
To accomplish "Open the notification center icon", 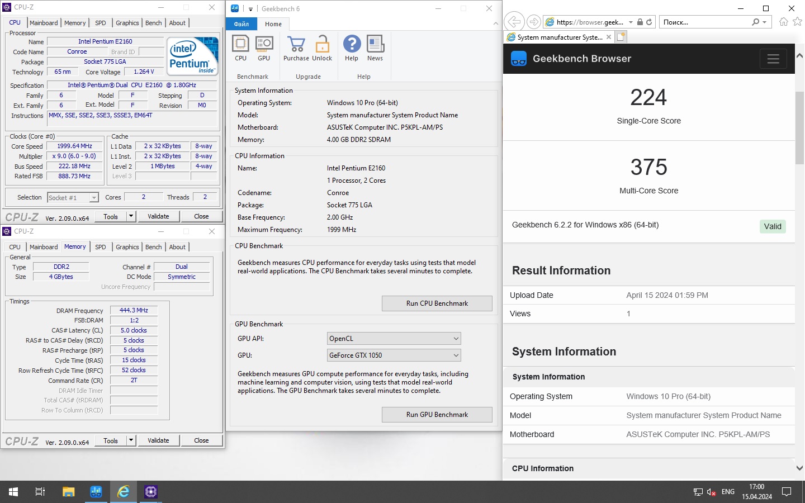I will click(x=787, y=492).
